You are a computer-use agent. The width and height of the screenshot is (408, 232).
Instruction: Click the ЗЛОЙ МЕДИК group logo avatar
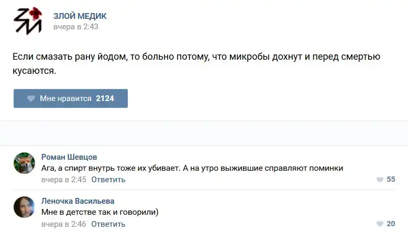click(x=27, y=21)
